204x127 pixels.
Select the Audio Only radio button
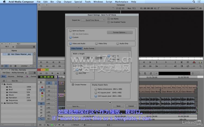(118, 44)
